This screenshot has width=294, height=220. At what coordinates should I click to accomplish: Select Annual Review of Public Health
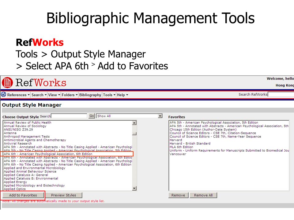coord(27,123)
